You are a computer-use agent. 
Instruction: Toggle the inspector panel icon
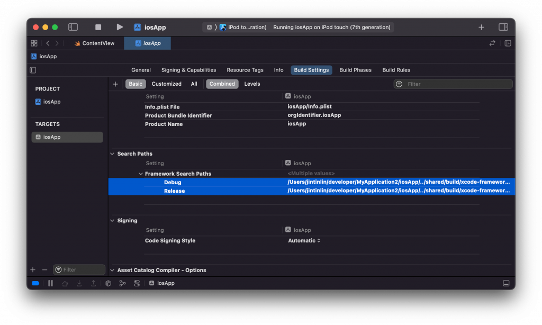click(503, 27)
